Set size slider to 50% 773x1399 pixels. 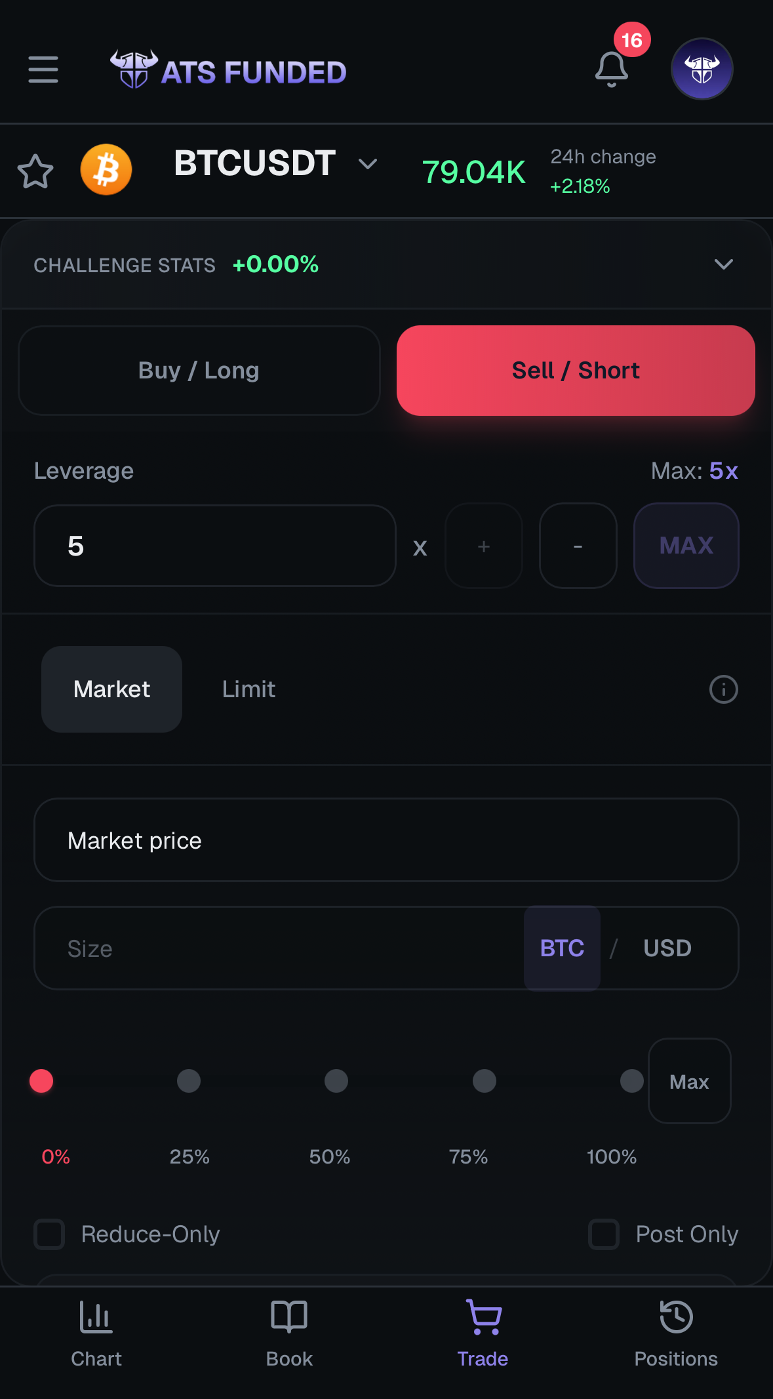[x=336, y=1081]
